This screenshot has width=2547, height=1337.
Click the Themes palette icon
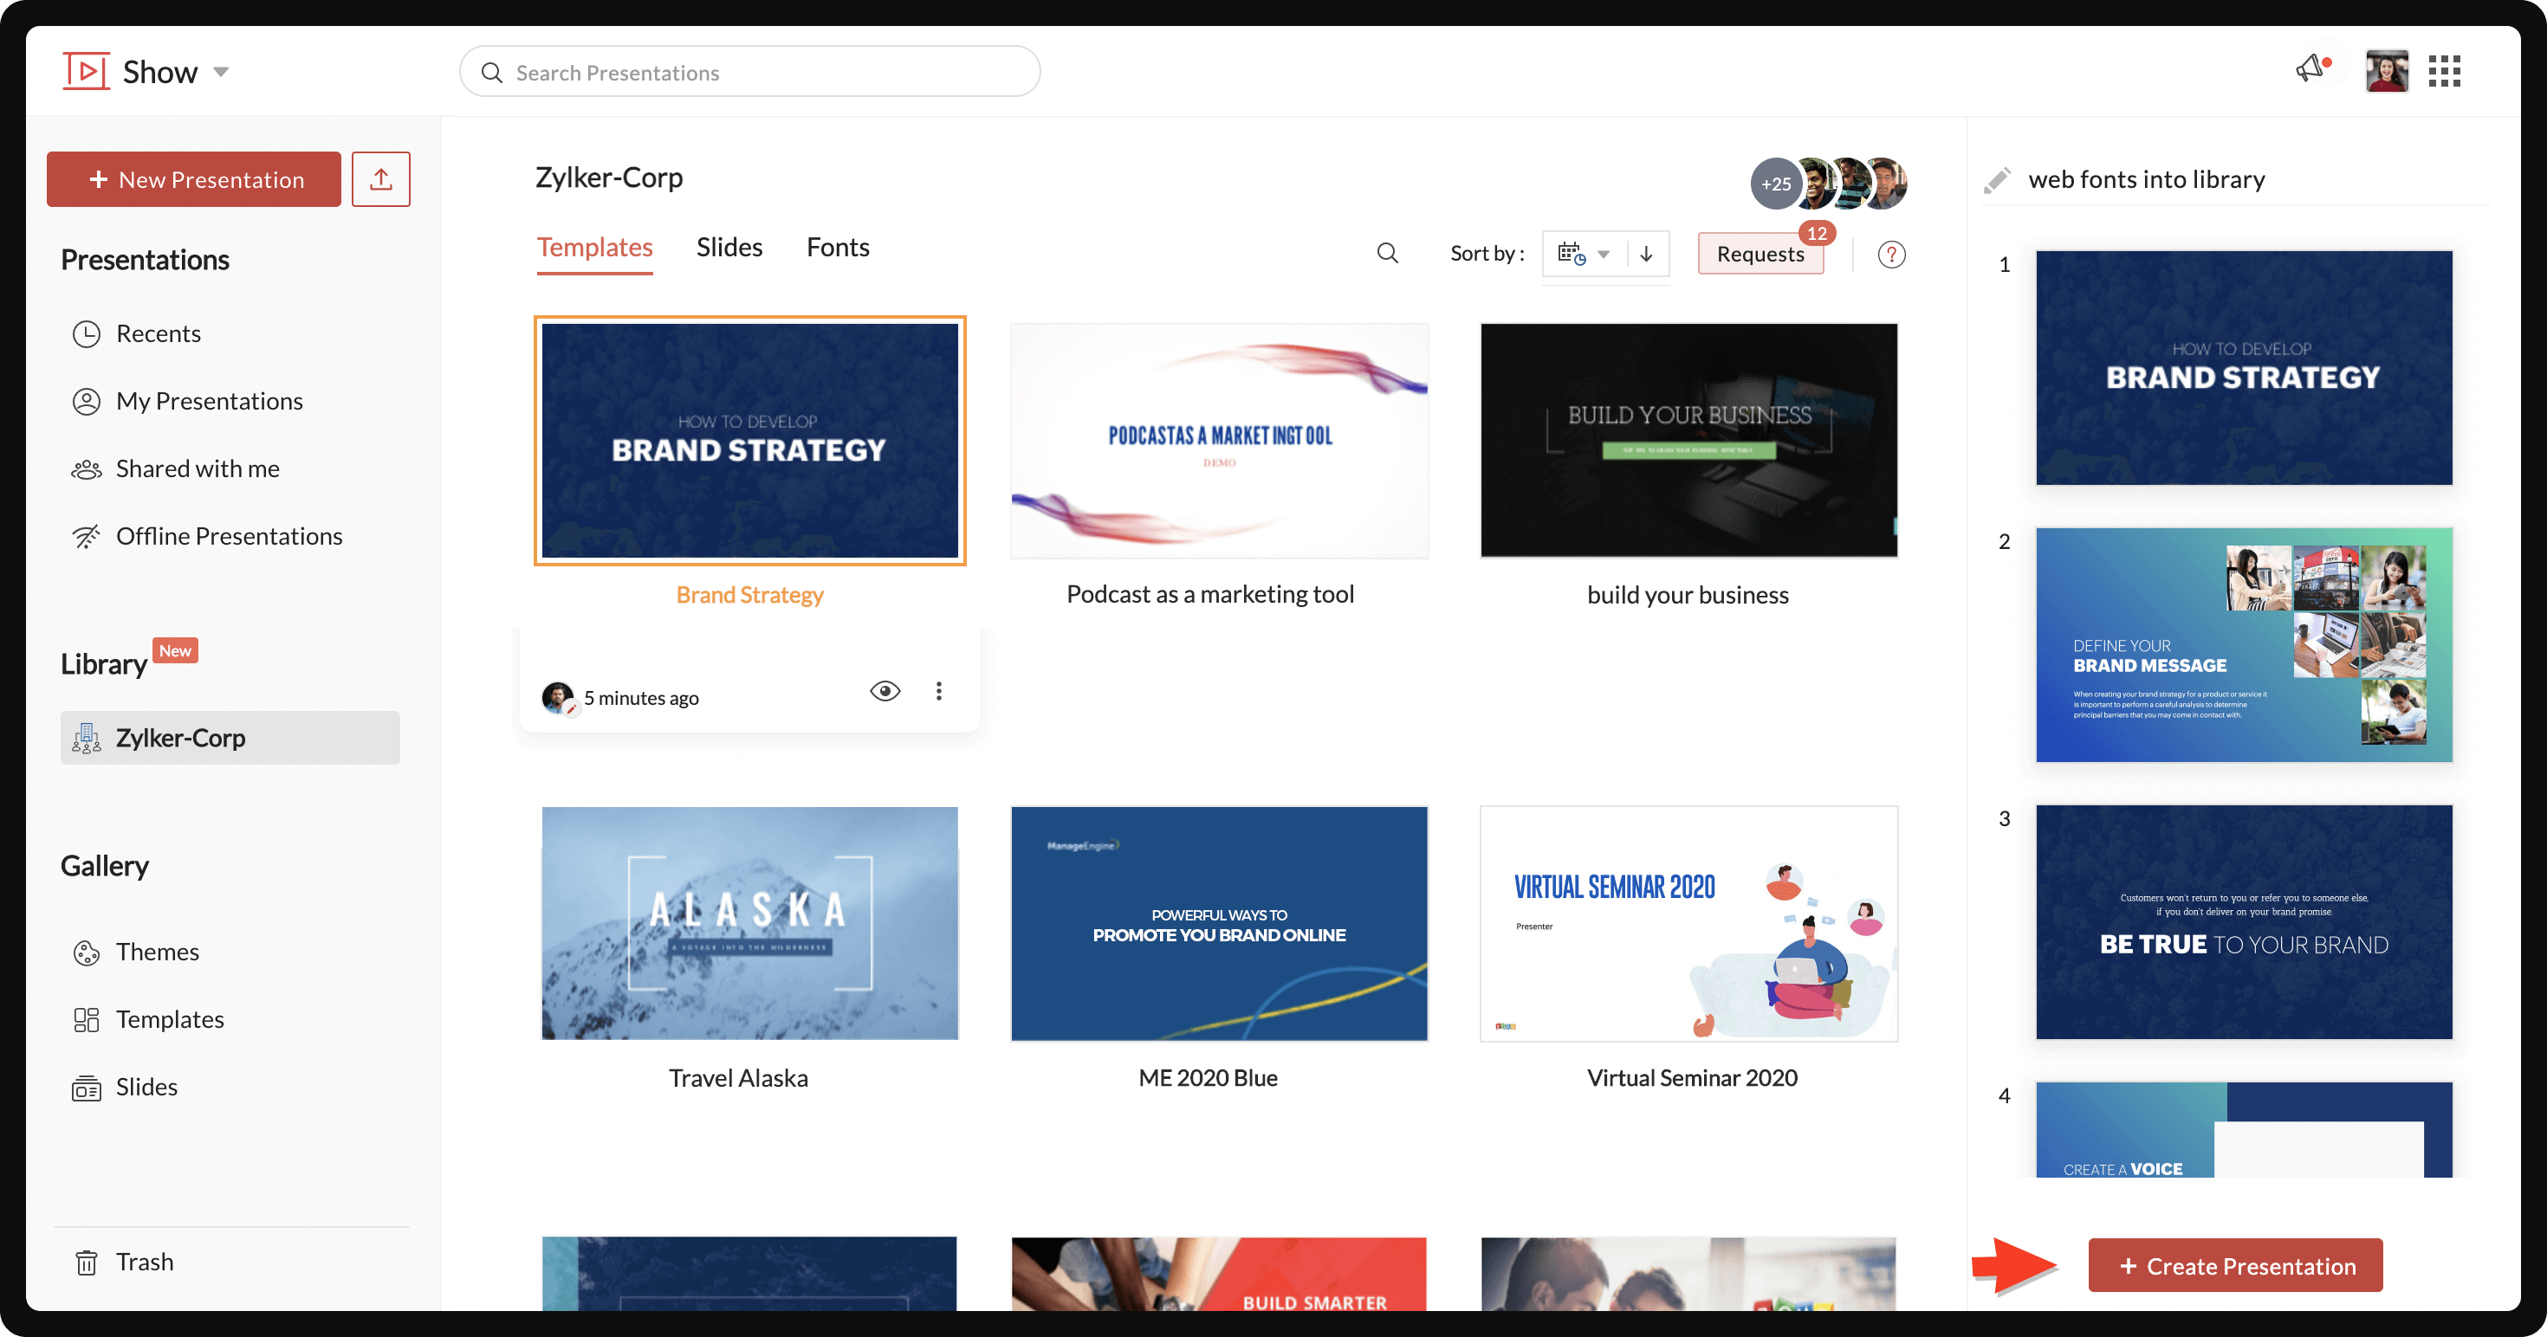[x=87, y=953]
